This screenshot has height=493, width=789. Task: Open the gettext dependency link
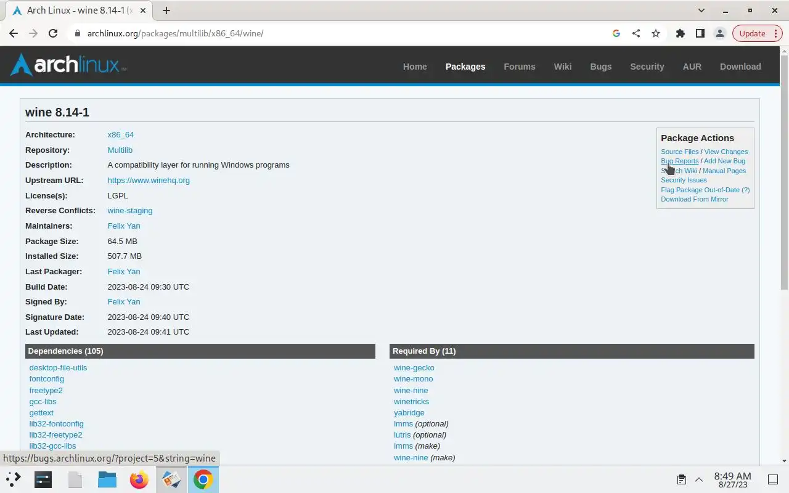point(41,413)
